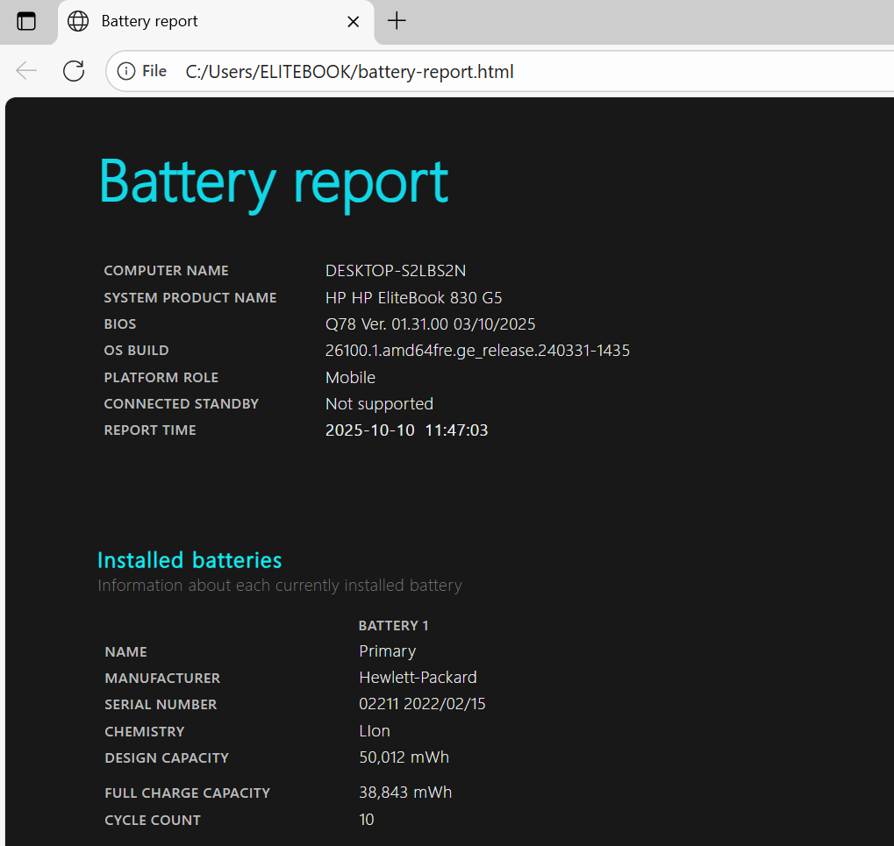Click the large Battery report heading

coord(273,181)
